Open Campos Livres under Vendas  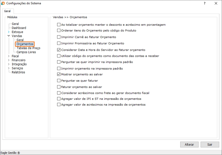[x=26, y=52]
